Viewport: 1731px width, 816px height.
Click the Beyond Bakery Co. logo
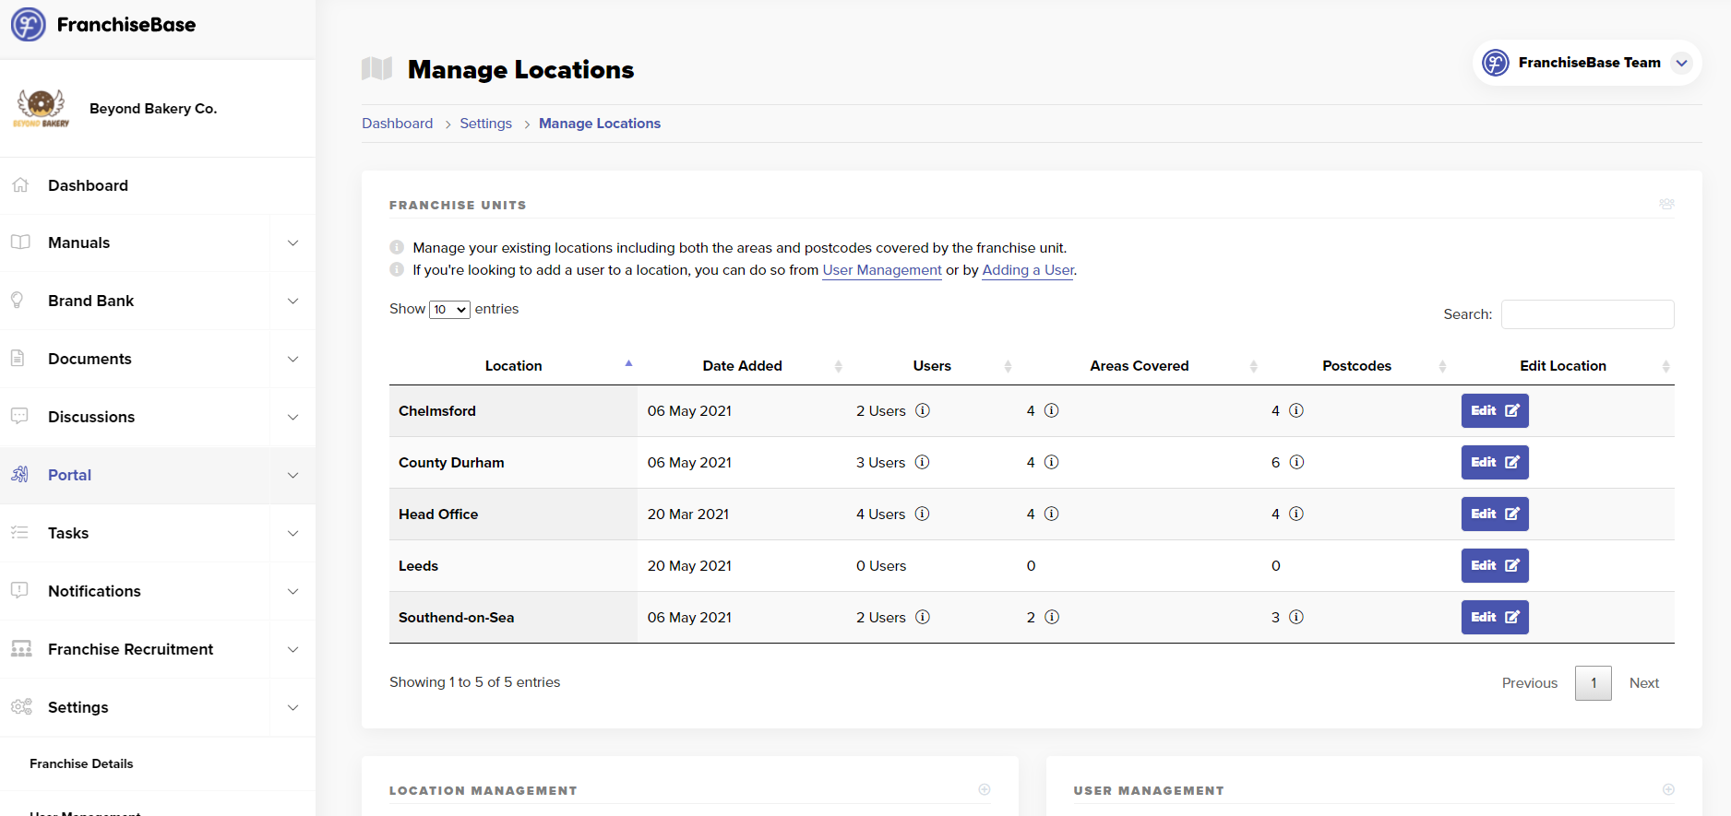pyautogui.click(x=41, y=109)
